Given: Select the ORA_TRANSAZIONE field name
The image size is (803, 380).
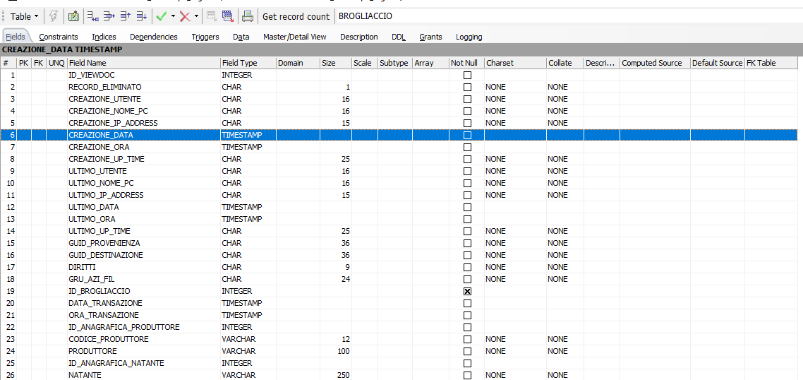Looking at the screenshot, I should click(x=104, y=316).
